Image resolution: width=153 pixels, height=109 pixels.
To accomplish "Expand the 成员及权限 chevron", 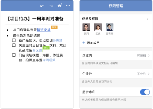I will click(148, 19).
